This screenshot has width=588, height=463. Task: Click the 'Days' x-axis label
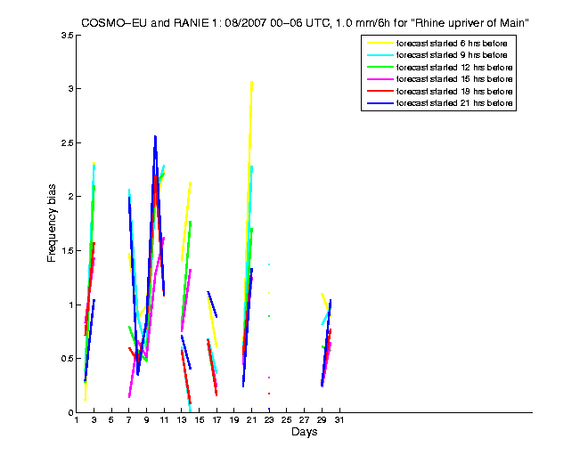tap(304, 432)
